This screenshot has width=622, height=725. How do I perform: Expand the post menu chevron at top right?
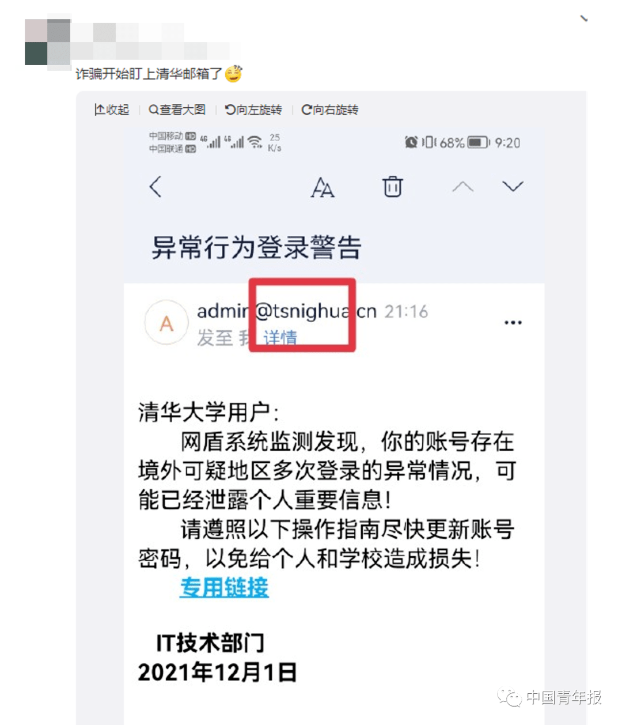tap(584, 19)
